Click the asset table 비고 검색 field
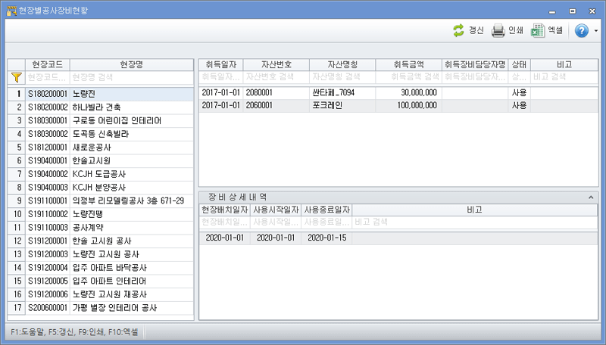Viewport: 606px width, 345px height. click(564, 77)
